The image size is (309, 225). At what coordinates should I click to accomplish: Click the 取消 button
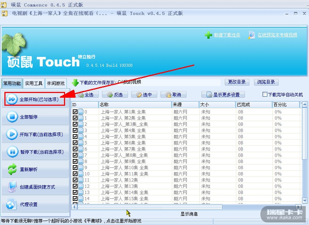pyautogui.click(x=173, y=94)
